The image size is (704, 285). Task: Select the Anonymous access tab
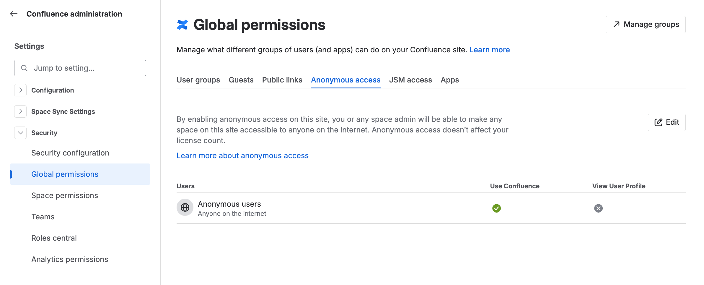[x=346, y=80]
